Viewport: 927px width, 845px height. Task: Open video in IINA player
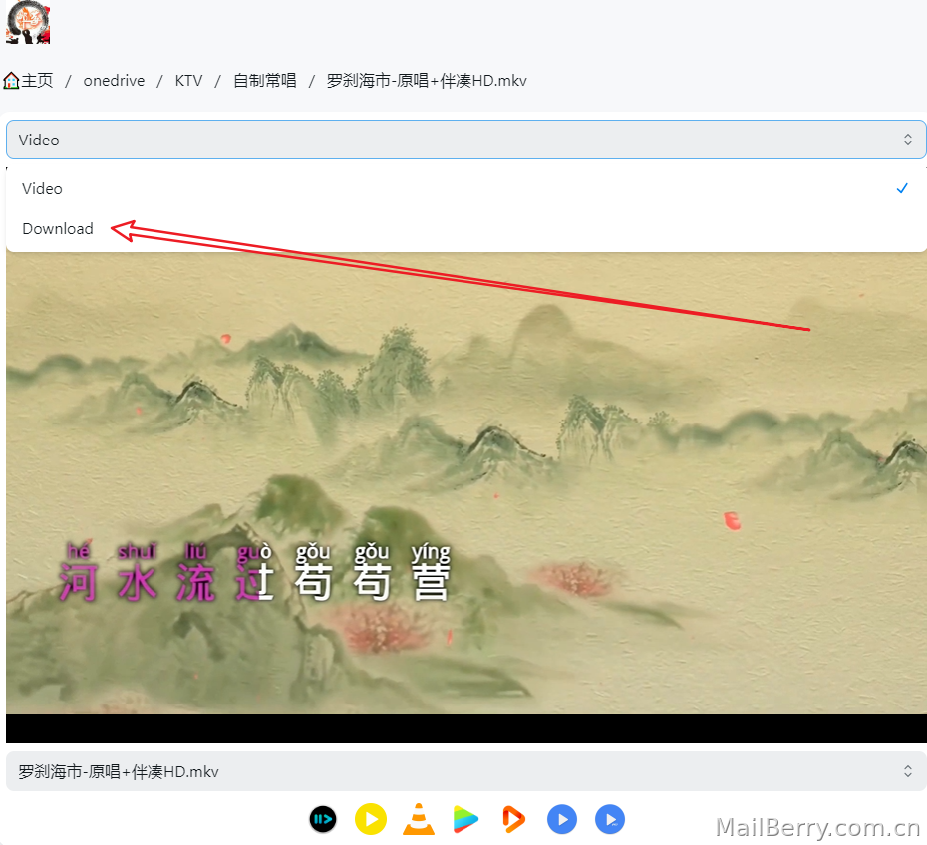(323, 820)
